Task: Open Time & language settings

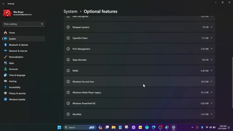Action: (x=23, y=75)
